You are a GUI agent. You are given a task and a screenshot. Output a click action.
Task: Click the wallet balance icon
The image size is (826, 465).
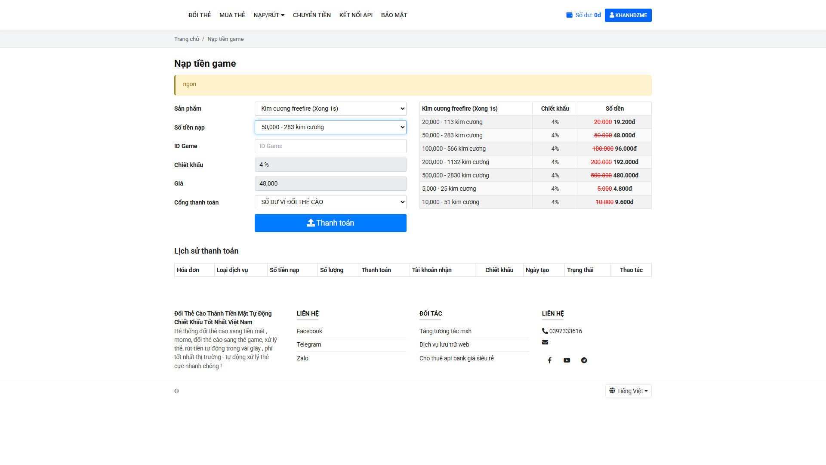(x=569, y=15)
